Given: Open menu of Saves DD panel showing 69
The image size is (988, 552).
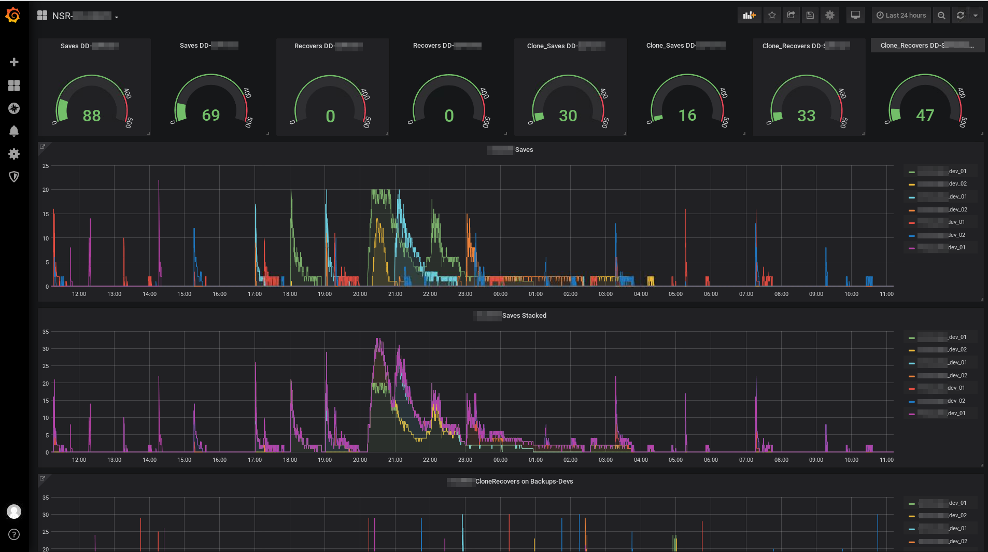Looking at the screenshot, I should (209, 46).
